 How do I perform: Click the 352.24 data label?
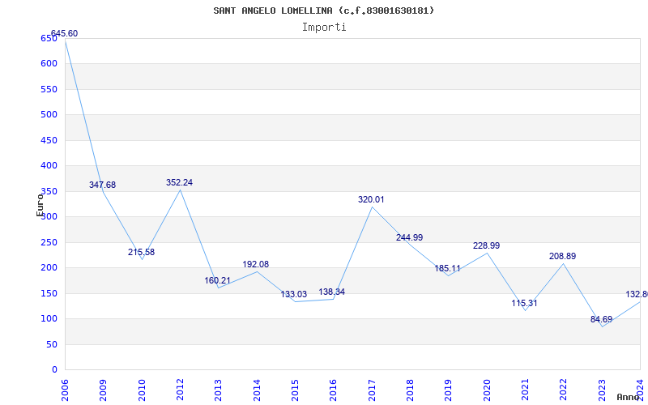tap(179, 182)
